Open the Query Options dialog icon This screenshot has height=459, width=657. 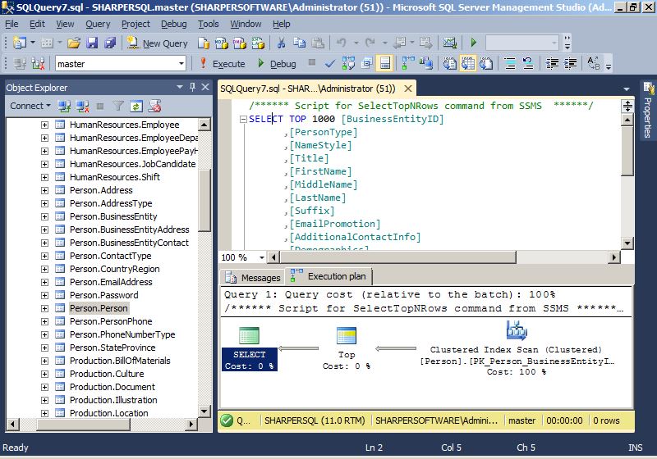point(367,64)
